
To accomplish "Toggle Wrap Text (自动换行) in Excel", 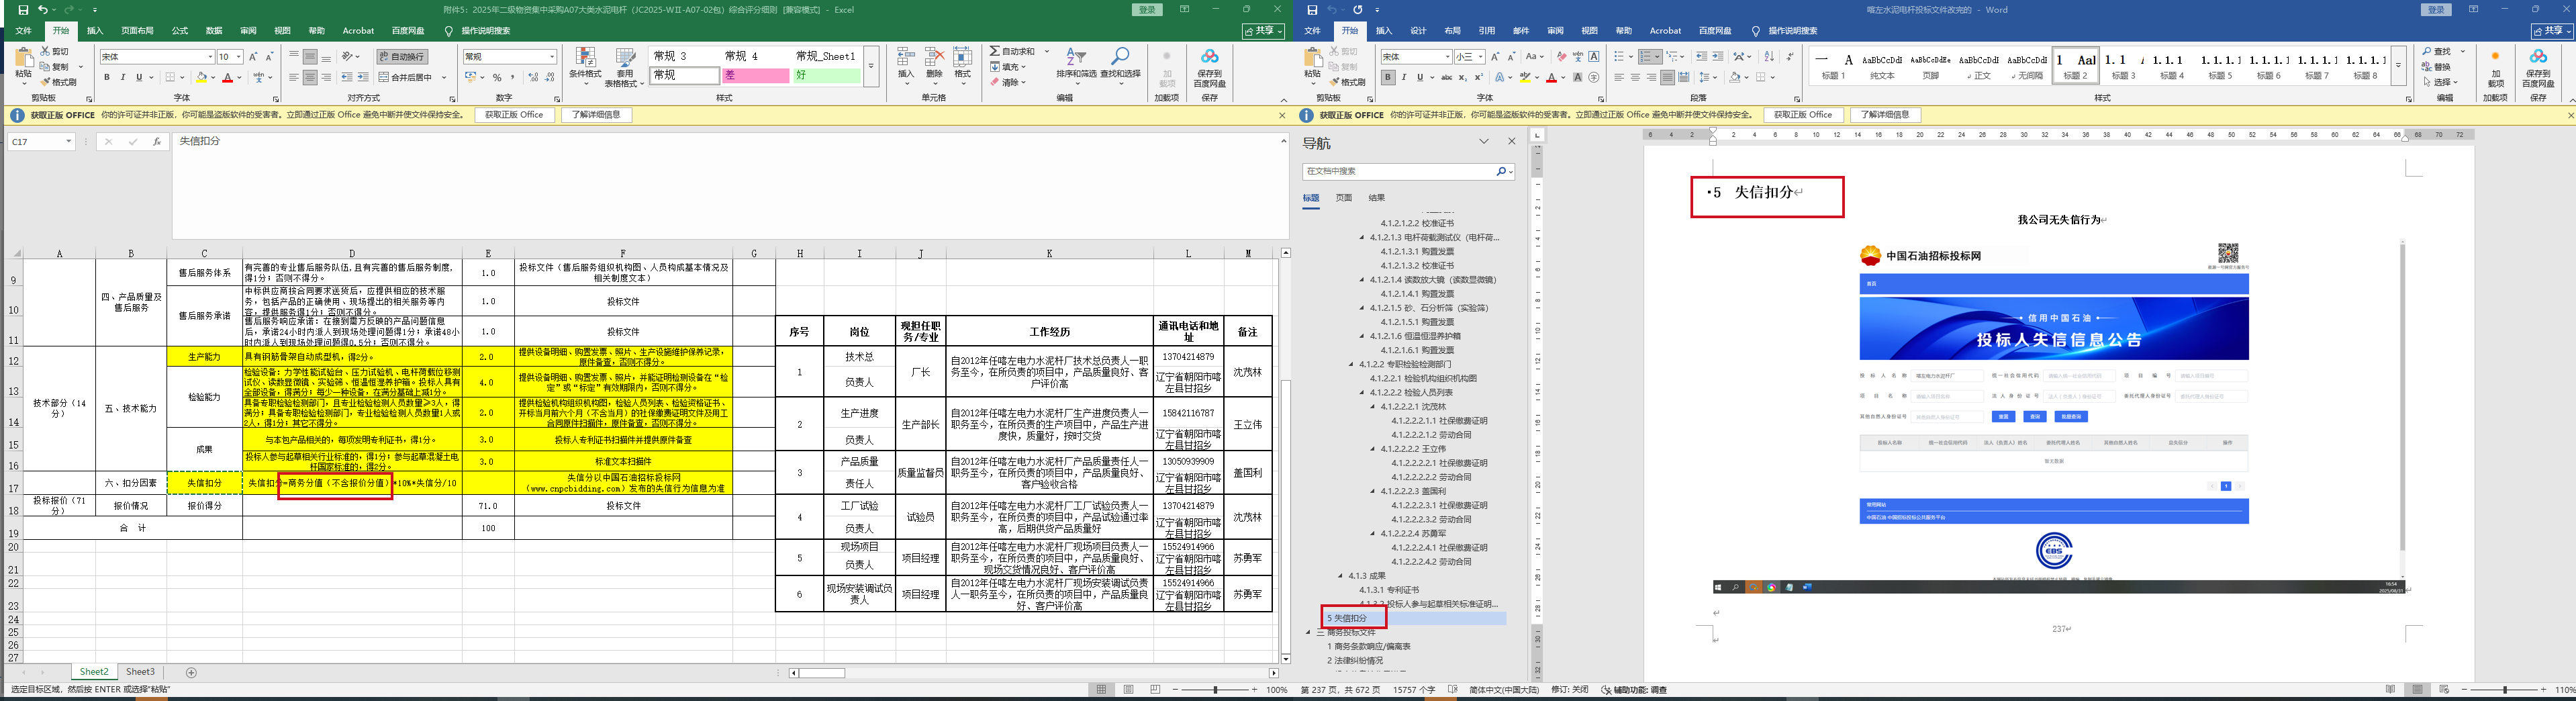I will [x=403, y=57].
